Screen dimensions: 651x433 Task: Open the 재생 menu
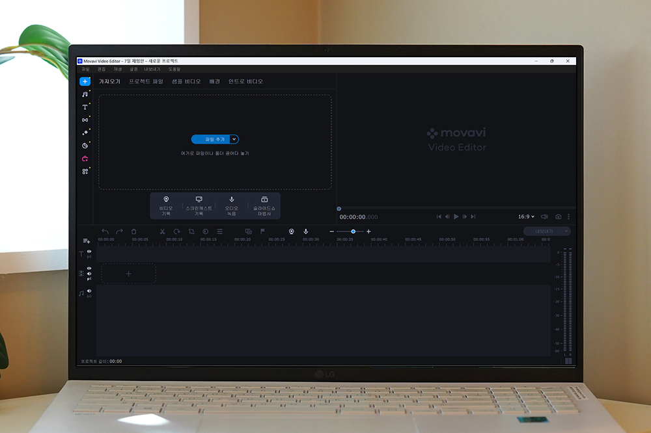(x=117, y=70)
